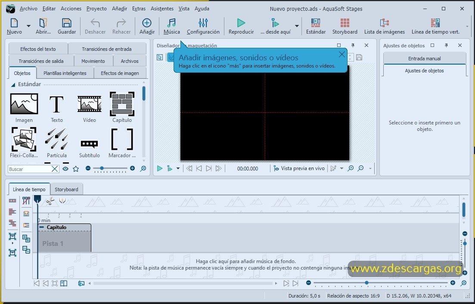
Task: Adjust the timeline vertical zoom slider
Action: pos(465,254)
